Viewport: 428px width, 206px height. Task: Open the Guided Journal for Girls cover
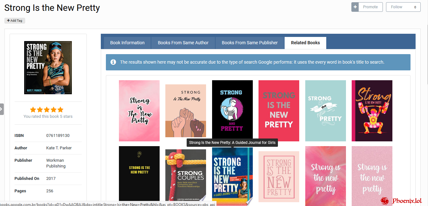tap(232, 176)
